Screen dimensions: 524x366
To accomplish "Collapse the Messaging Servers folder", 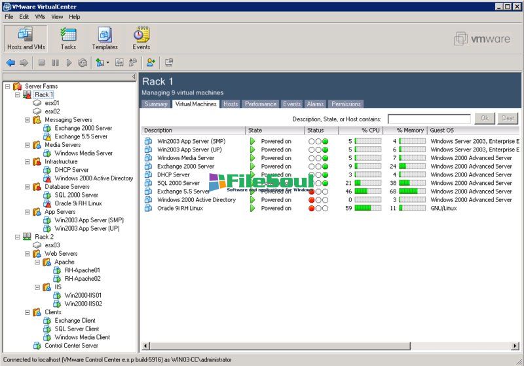I will coord(28,120).
